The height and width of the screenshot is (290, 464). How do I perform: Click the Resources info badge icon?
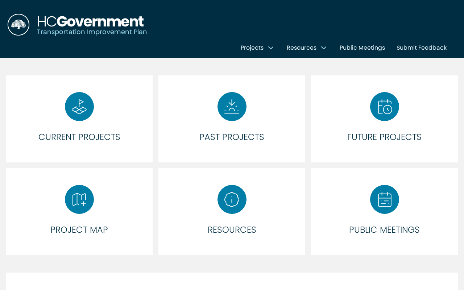(232, 199)
